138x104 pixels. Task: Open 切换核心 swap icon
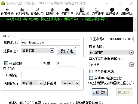(x=127, y=10)
